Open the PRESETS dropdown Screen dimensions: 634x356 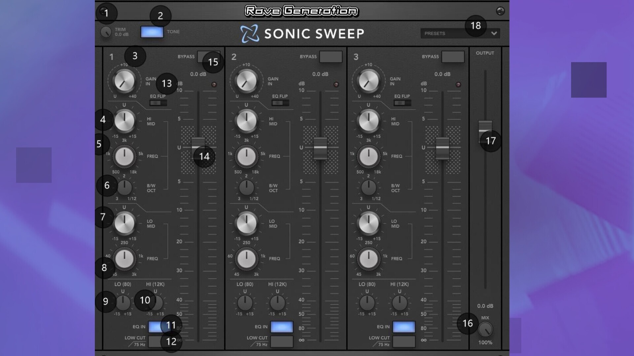pyautogui.click(x=460, y=33)
